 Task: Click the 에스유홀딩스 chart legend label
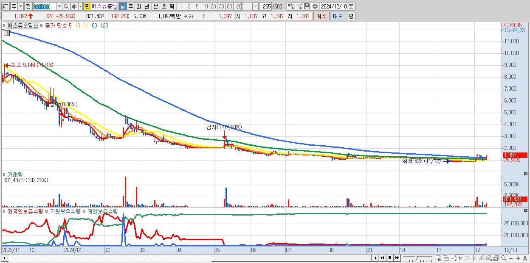click(x=23, y=25)
